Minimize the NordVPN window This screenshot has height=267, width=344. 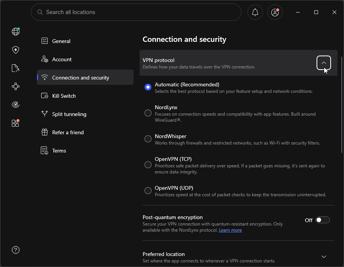[298, 12]
